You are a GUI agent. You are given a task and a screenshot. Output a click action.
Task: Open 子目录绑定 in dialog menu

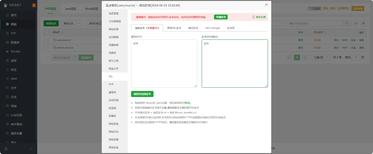tap(115, 21)
